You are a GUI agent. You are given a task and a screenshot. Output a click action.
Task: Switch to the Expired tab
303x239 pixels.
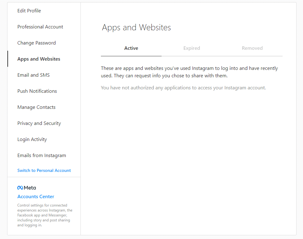(192, 48)
